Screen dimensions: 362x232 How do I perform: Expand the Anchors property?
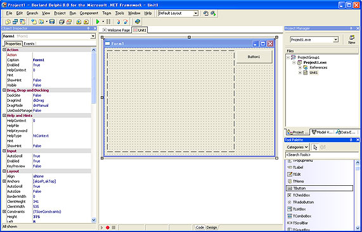(x=4, y=181)
